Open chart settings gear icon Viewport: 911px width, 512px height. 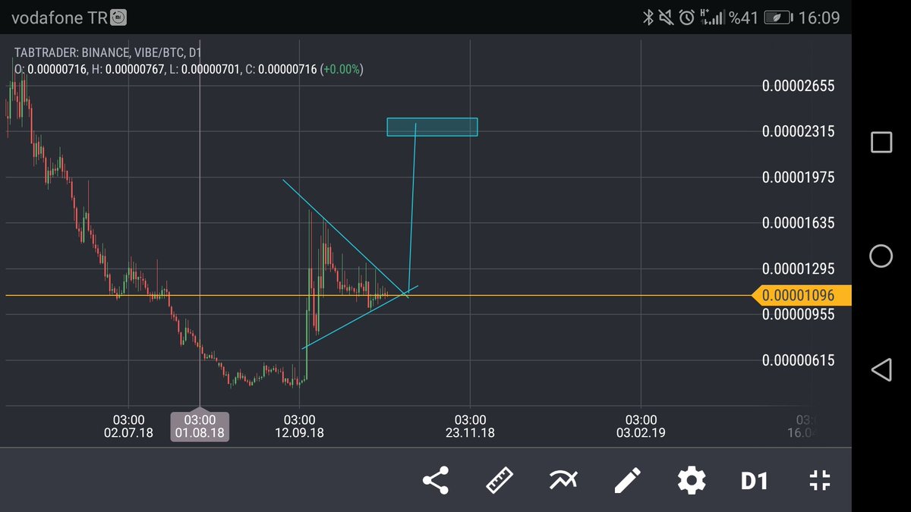[692, 481]
